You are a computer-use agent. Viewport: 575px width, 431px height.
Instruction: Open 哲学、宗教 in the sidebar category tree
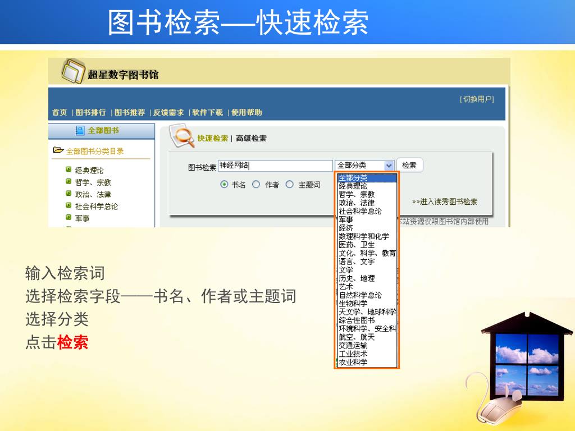(93, 182)
